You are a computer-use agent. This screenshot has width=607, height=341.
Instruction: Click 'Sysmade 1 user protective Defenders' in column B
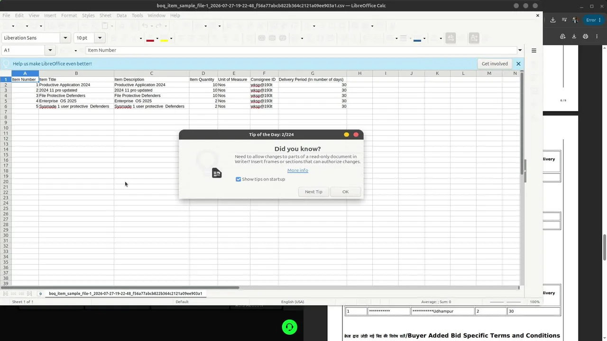(x=76, y=107)
